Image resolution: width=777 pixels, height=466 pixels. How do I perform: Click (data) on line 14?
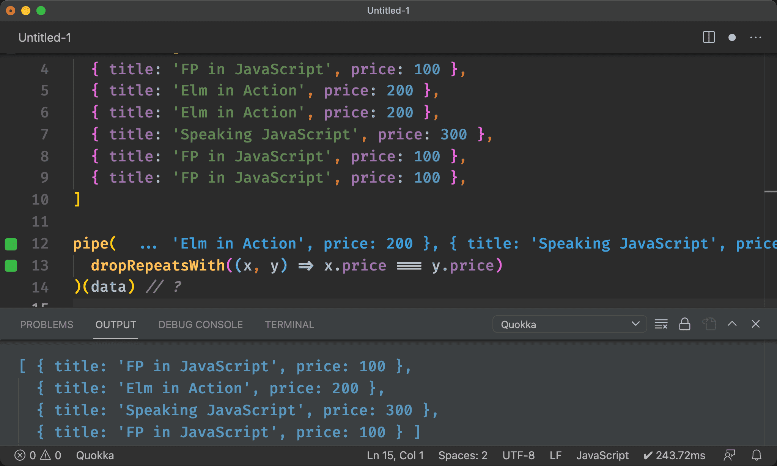(109, 287)
